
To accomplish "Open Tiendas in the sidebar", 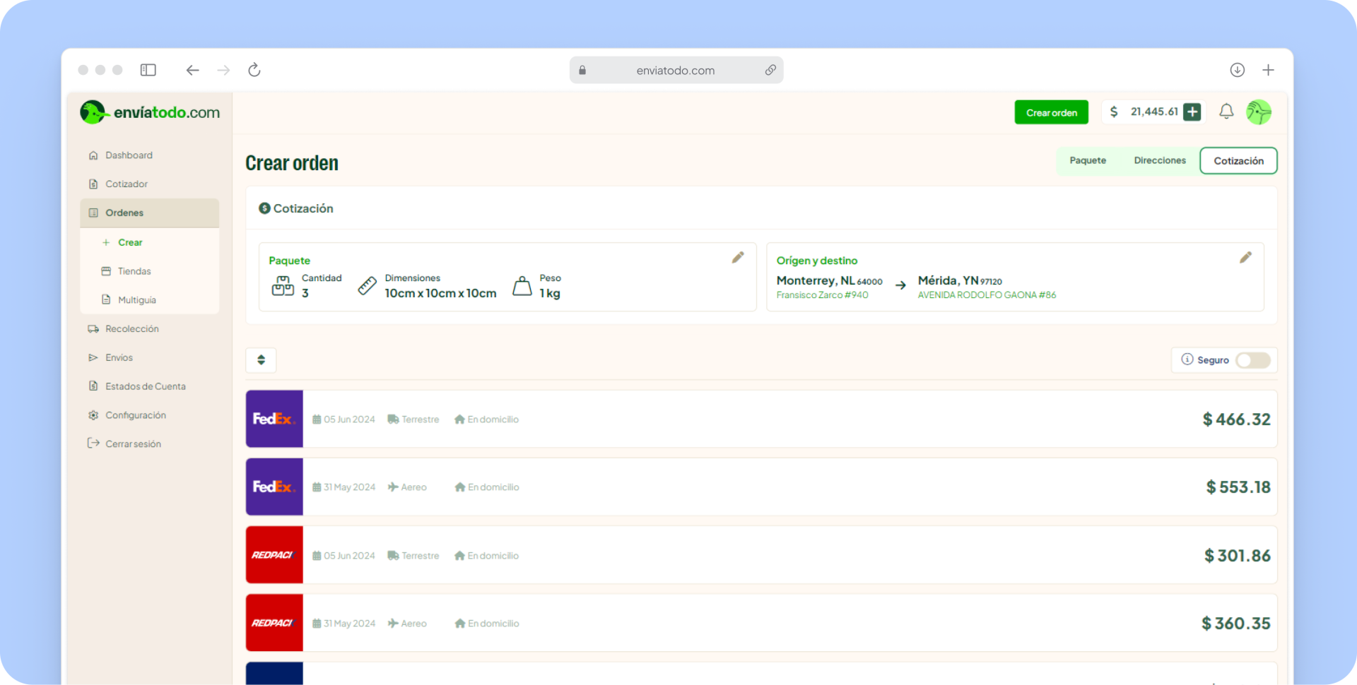I will [134, 271].
